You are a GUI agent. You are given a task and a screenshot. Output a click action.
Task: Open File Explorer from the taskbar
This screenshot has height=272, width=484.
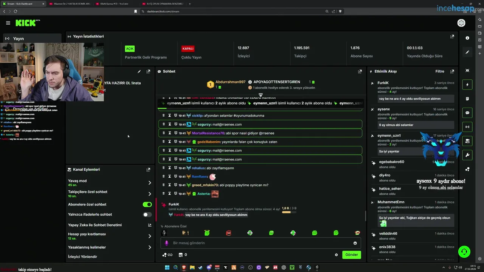coord(192,267)
